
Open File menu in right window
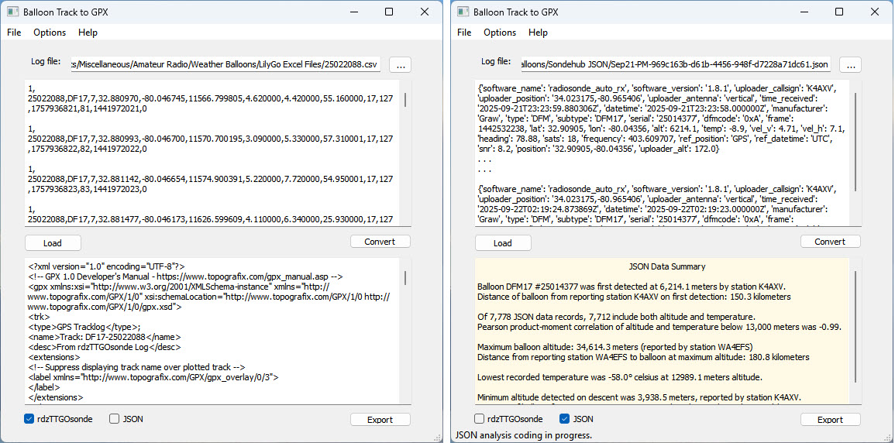(x=464, y=33)
